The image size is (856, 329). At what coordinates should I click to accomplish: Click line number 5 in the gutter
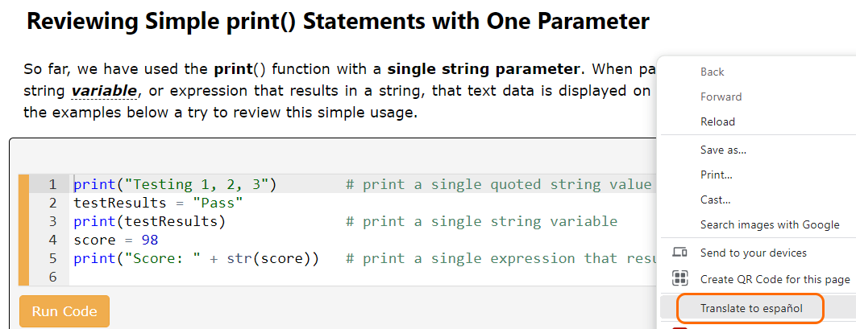52,259
